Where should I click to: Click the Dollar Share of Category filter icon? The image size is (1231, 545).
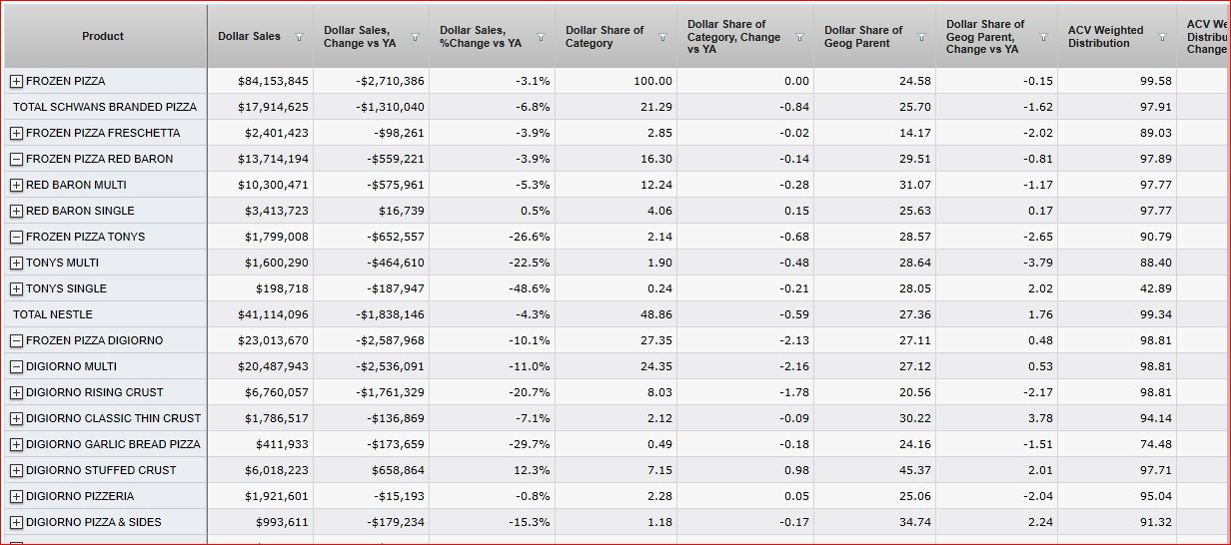pyautogui.click(x=662, y=37)
